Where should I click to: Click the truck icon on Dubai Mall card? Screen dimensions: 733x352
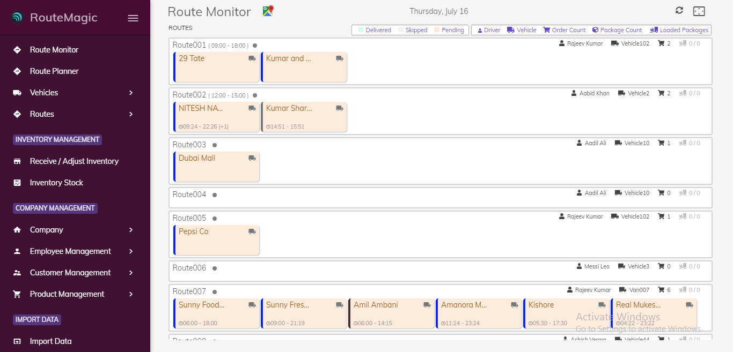tap(252, 158)
